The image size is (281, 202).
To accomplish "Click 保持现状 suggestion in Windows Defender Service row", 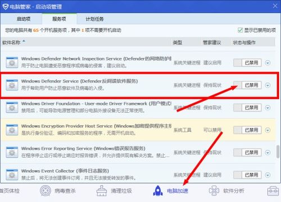I will [212, 85].
